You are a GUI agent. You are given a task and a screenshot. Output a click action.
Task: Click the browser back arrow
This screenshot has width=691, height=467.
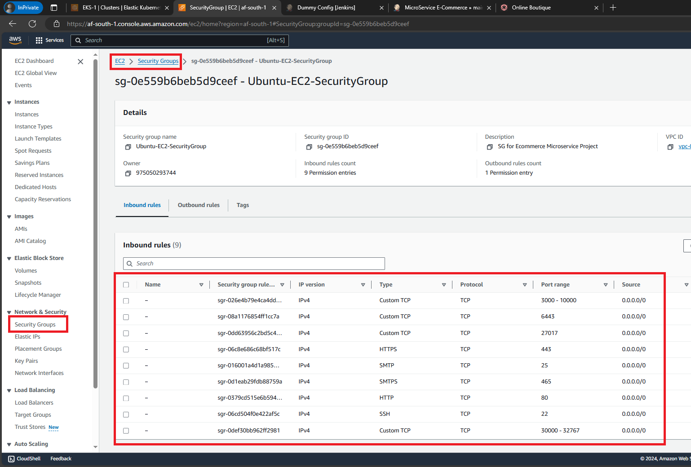click(13, 24)
